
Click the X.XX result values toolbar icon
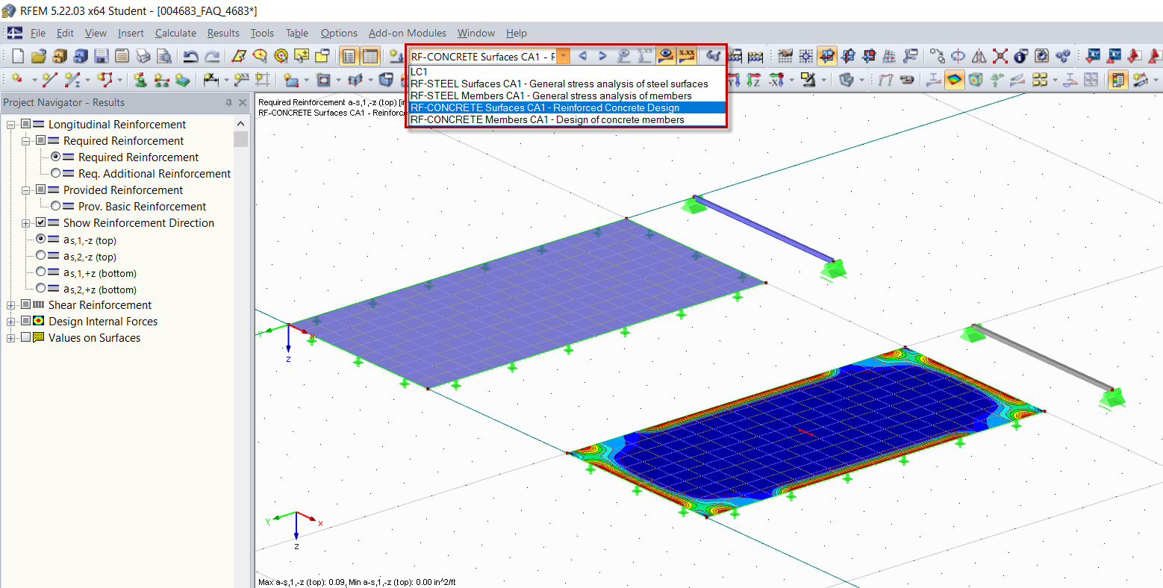point(686,56)
